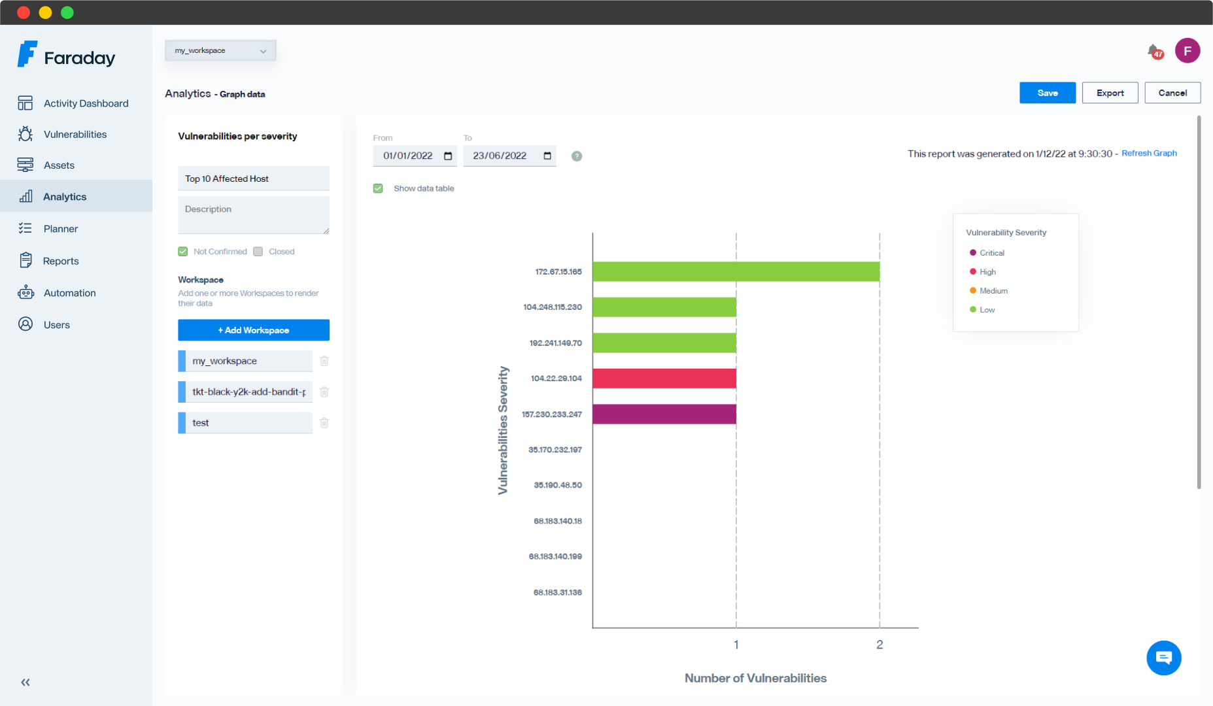
Task: Enable the Closed checkbox
Action: coord(258,252)
